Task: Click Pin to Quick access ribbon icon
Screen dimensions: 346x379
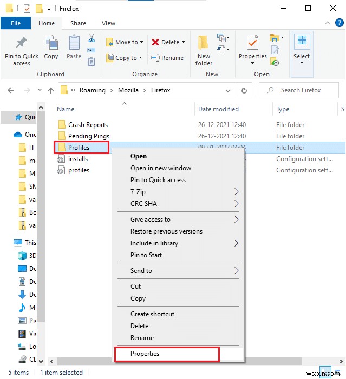Action: pos(22,43)
